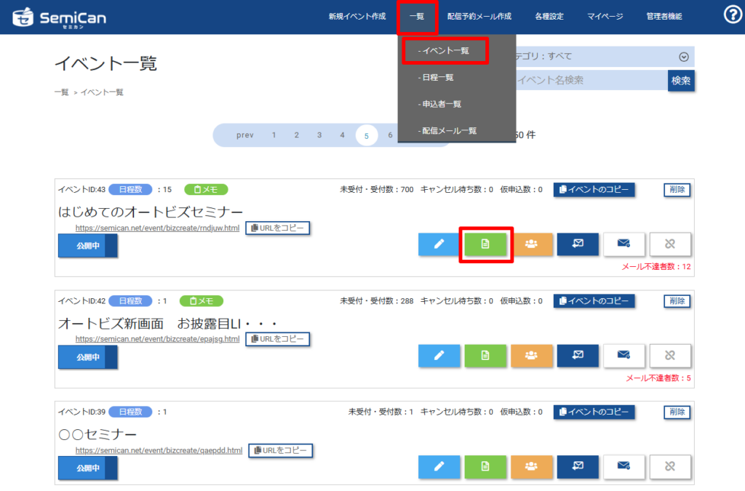Screen dimensions: 745x491
Task: Click イベントのコピー for event ID 42
Action: [594, 301]
